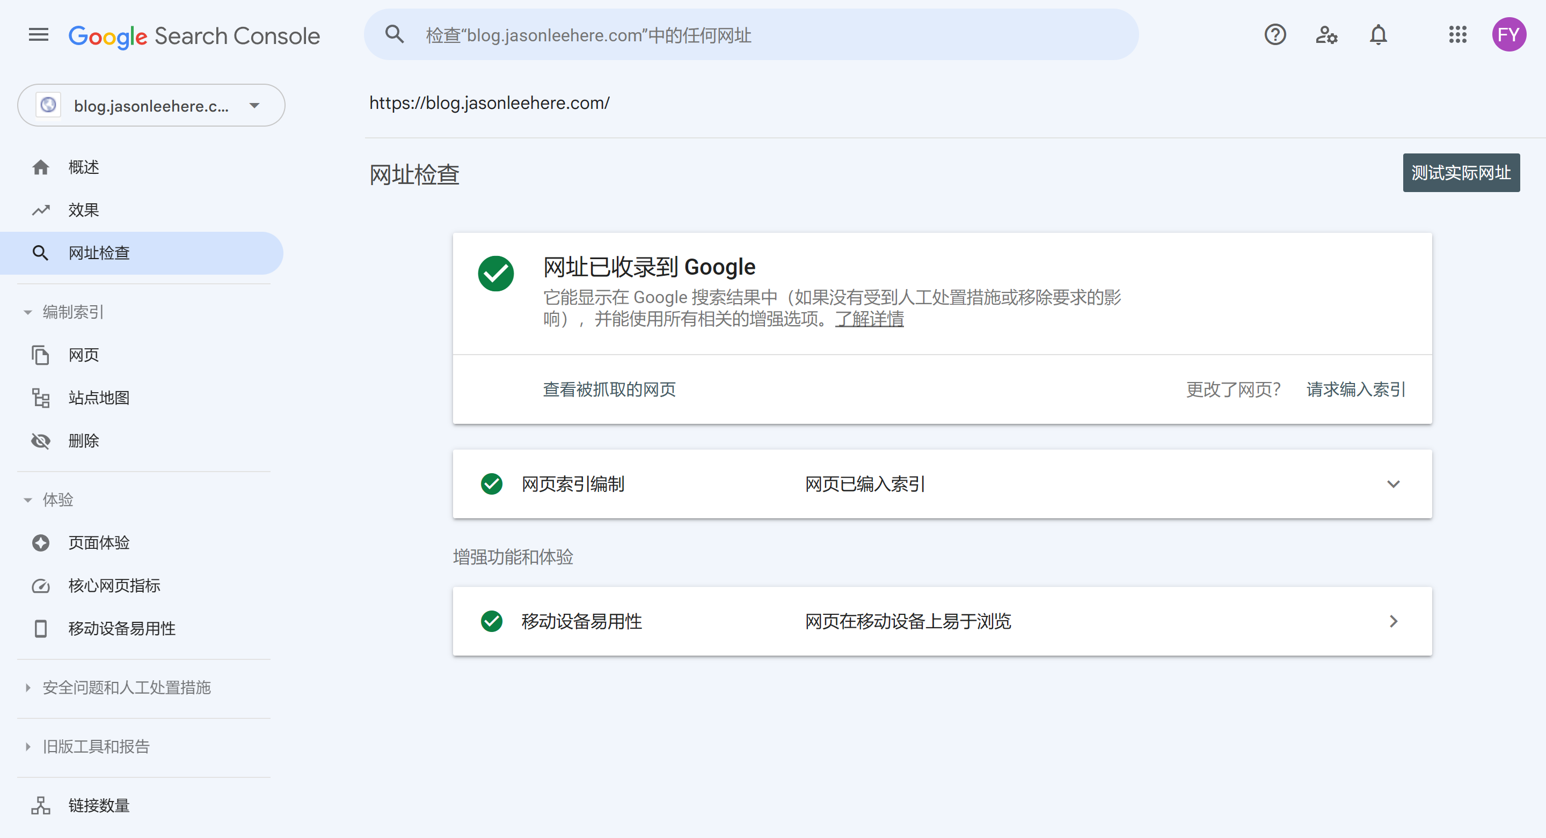The width and height of the screenshot is (1546, 838).
Task: Click the speedometer icon beside 核心网页指标
Action: pos(41,585)
